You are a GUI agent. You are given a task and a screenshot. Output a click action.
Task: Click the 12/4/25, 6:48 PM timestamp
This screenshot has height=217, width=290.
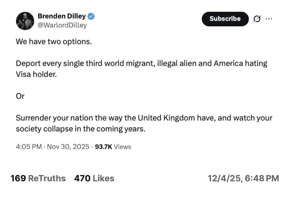click(x=243, y=178)
